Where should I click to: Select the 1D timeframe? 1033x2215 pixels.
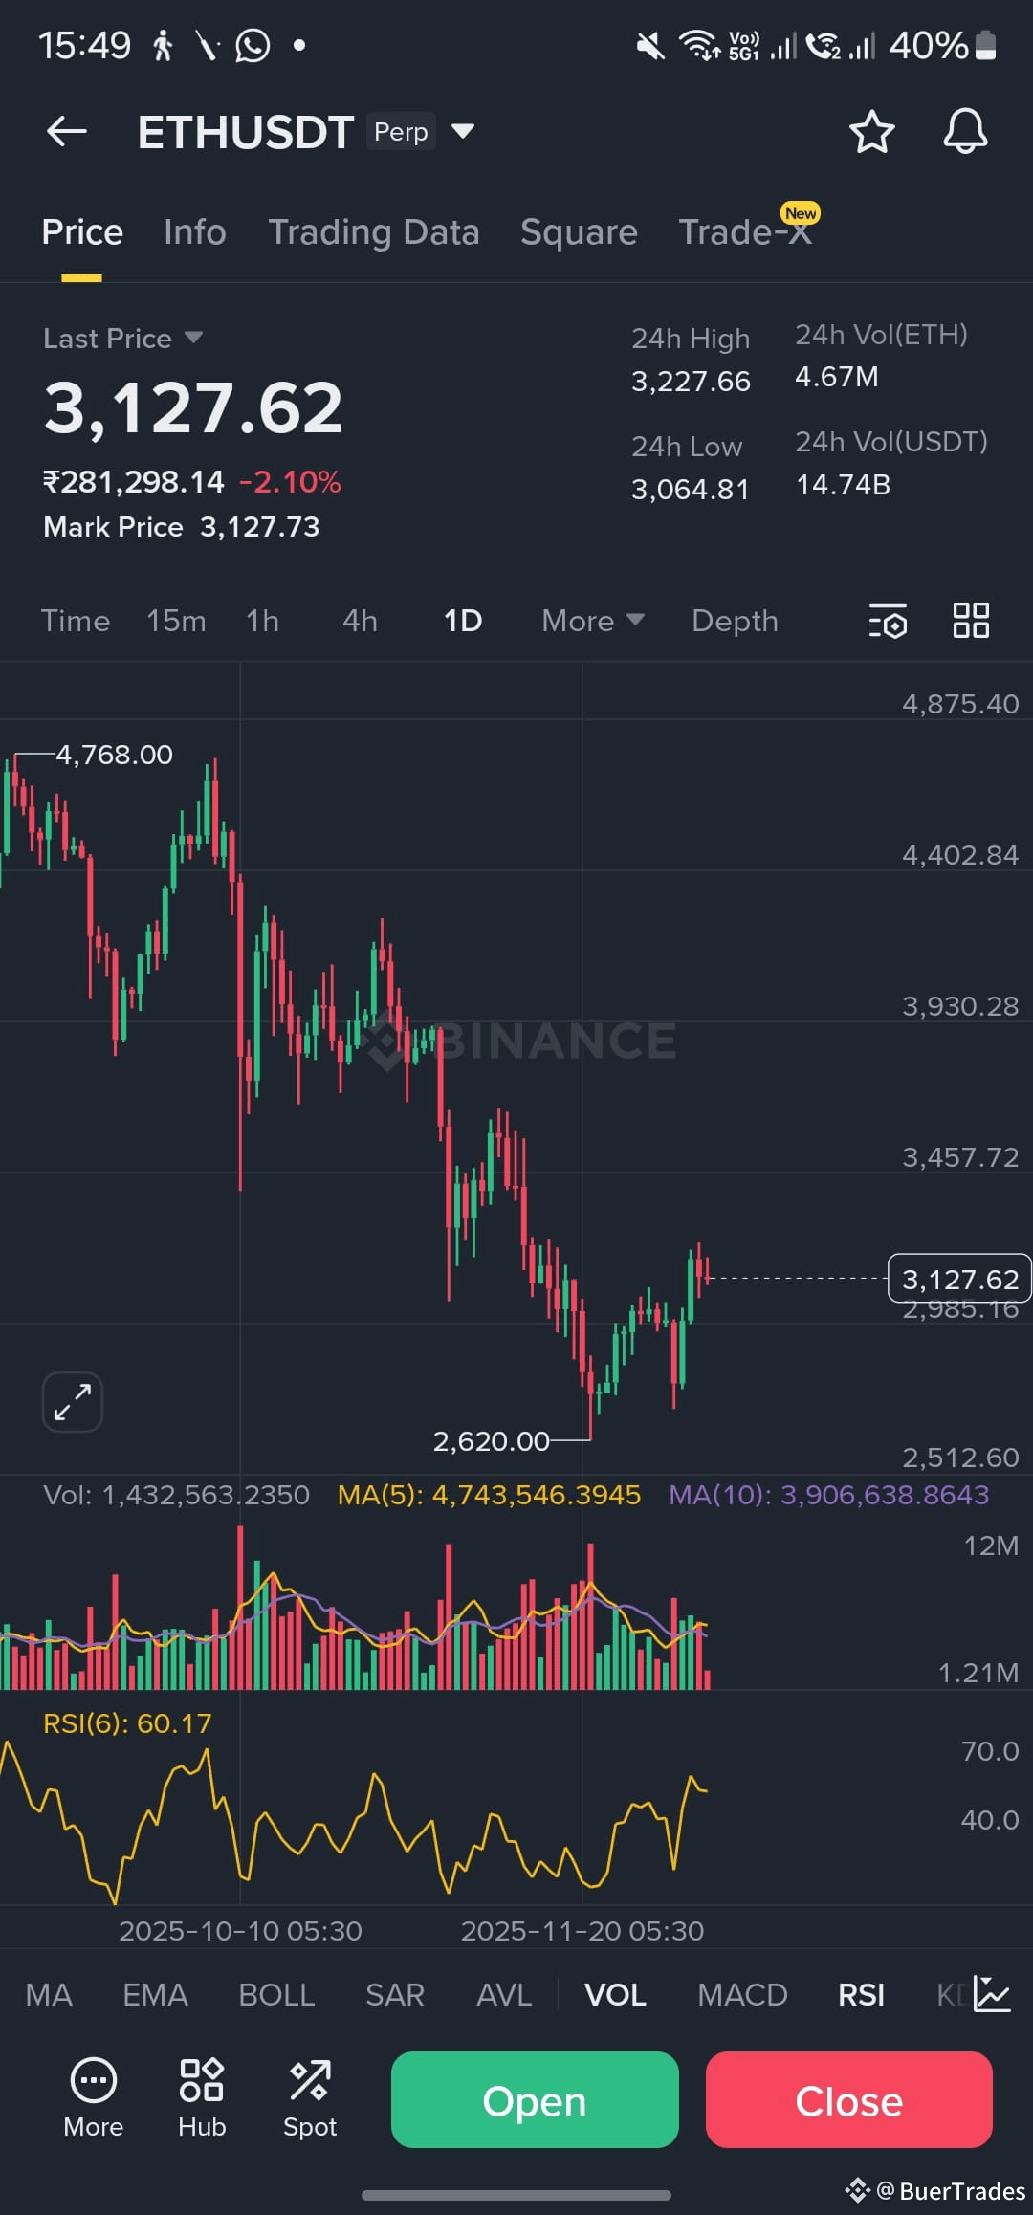(x=463, y=621)
